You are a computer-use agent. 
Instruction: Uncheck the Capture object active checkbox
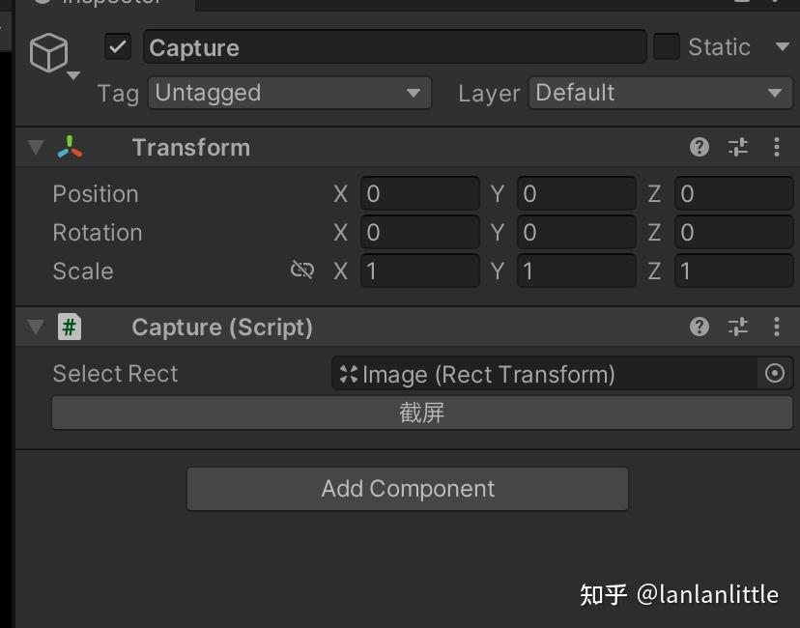point(118,47)
